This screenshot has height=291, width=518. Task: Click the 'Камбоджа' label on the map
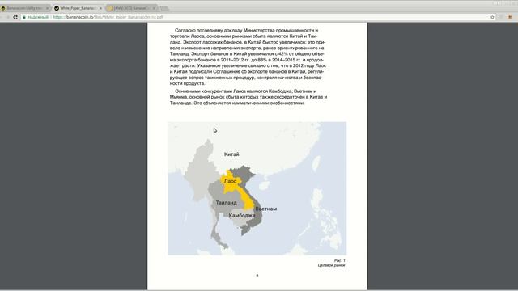tap(242, 216)
